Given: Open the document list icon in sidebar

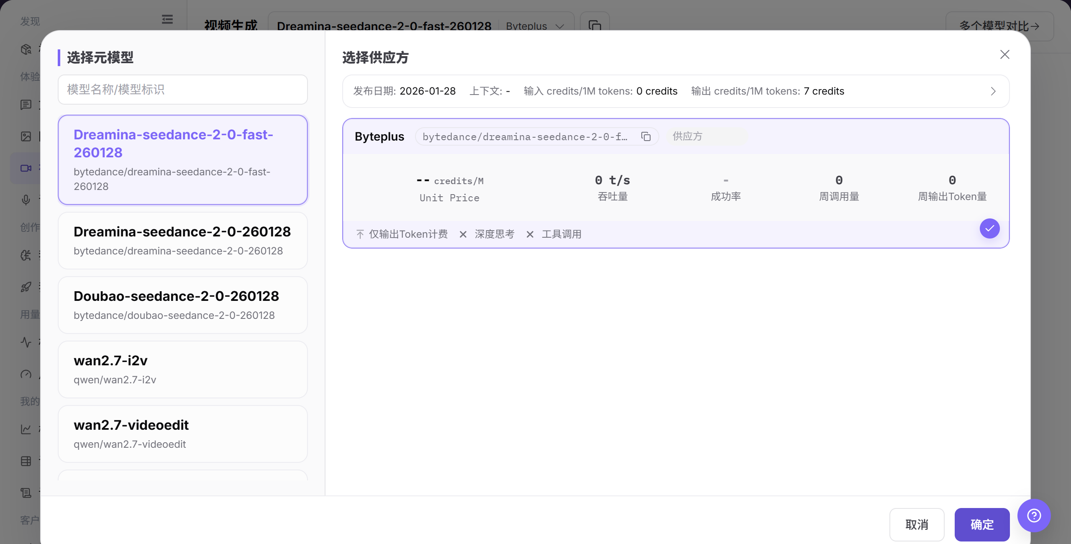Looking at the screenshot, I should (26, 493).
